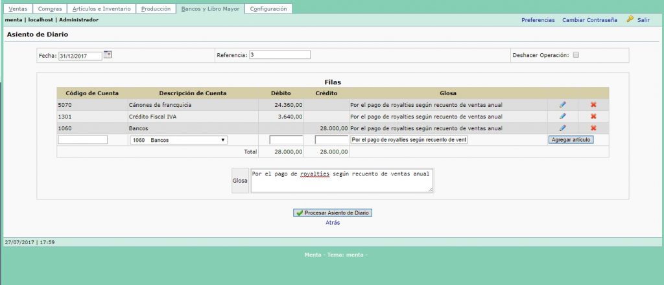The width and height of the screenshot is (664, 285).
Task: Click Cambiar Contraseña link
Action: [x=589, y=20]
